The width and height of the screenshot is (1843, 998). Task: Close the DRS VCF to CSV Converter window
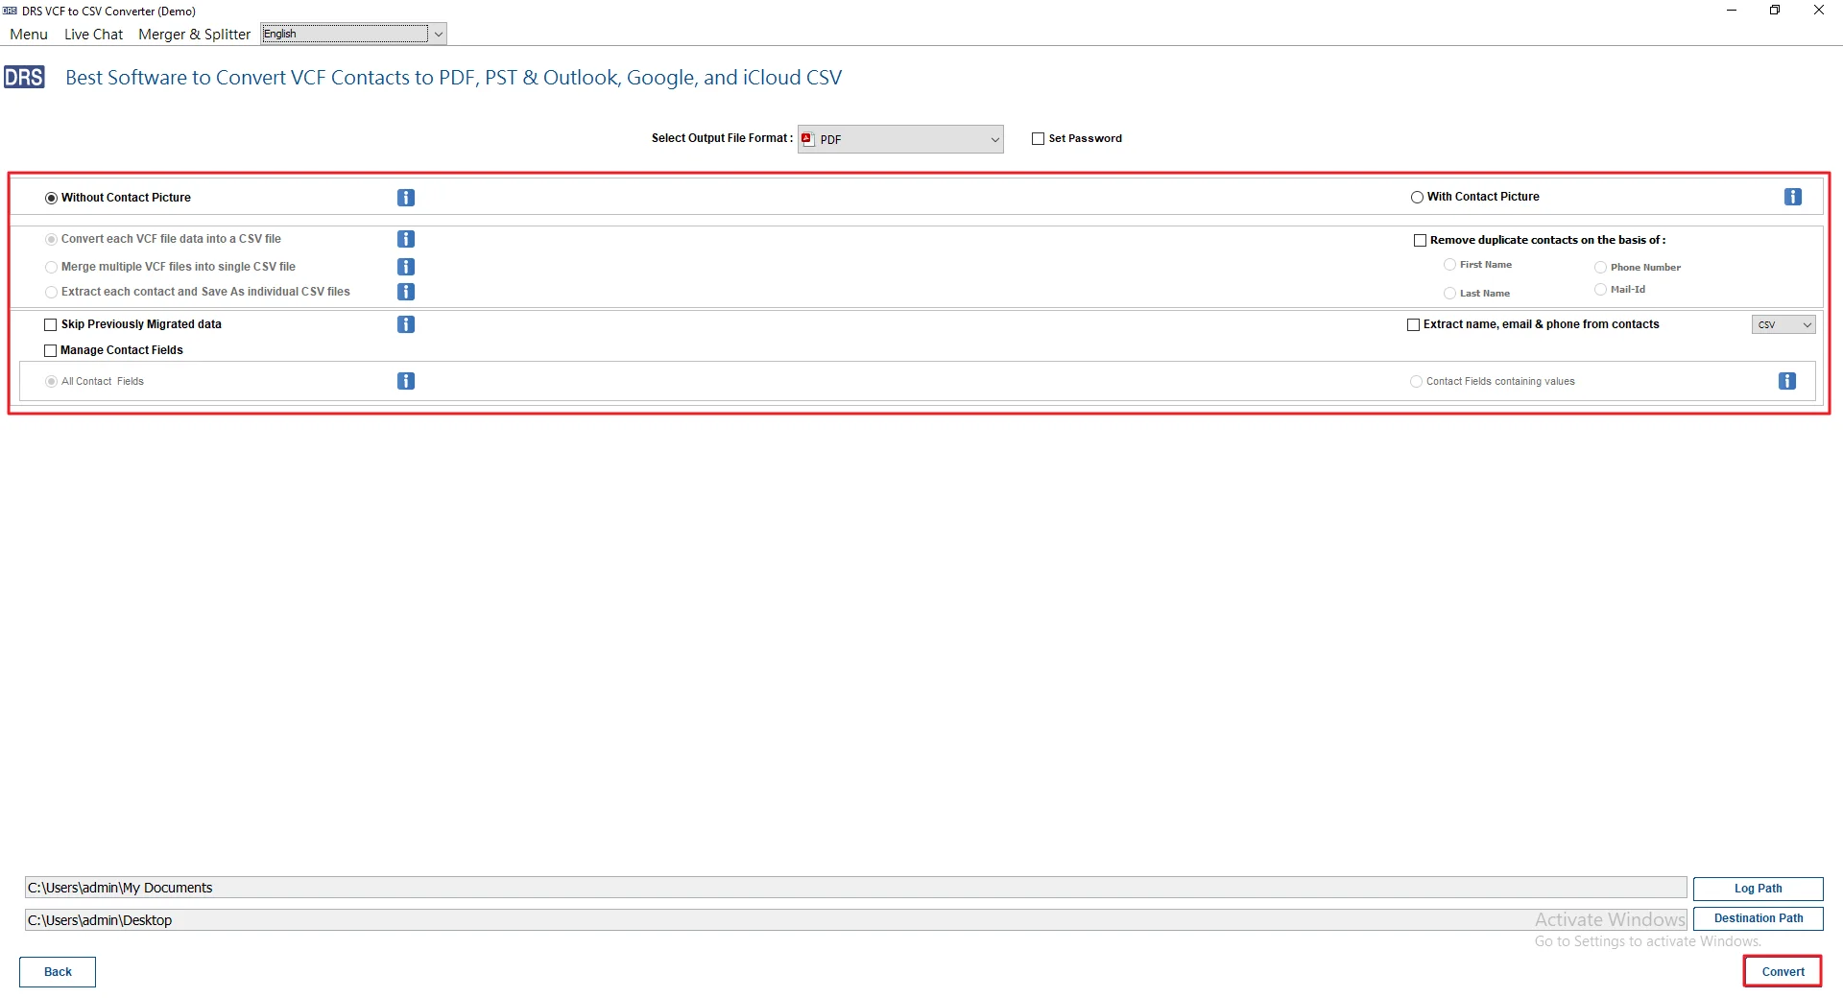tap(1819, 11)
